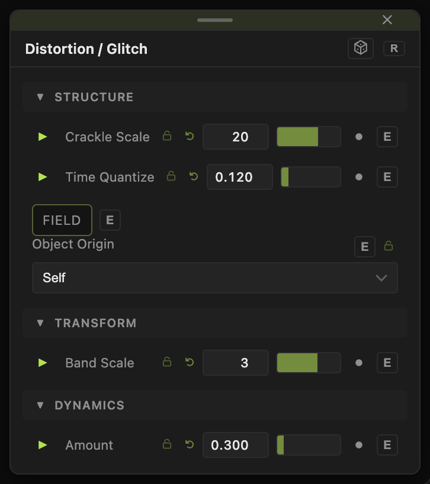Viewport: 430px width, 484px height.
Task: Reset Band Scale with the undo arrow
Action: point(190,362)
